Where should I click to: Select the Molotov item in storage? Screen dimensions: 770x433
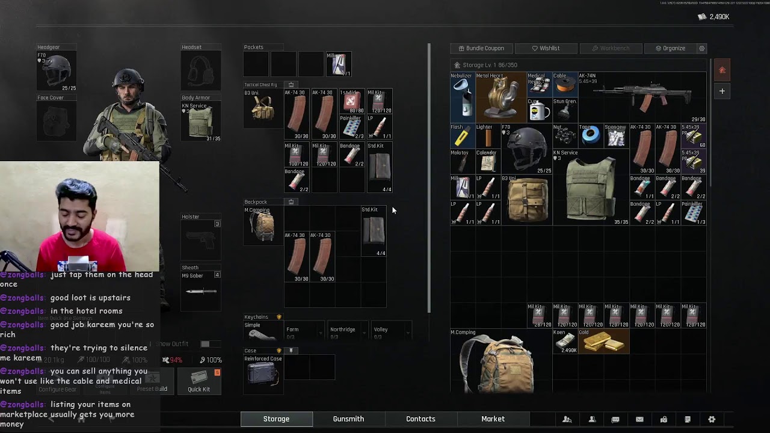463,161
